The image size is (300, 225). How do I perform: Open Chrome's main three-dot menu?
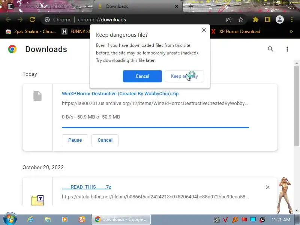[x=292, y=19]
